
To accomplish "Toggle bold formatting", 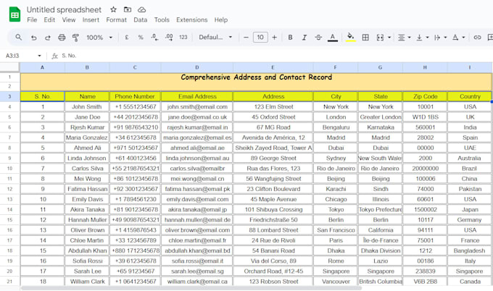I will click(x=290, y=38).
